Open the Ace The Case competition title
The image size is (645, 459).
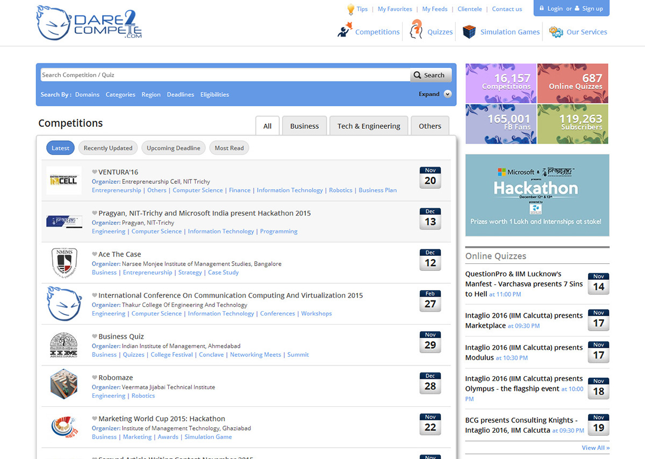point(120,254)
